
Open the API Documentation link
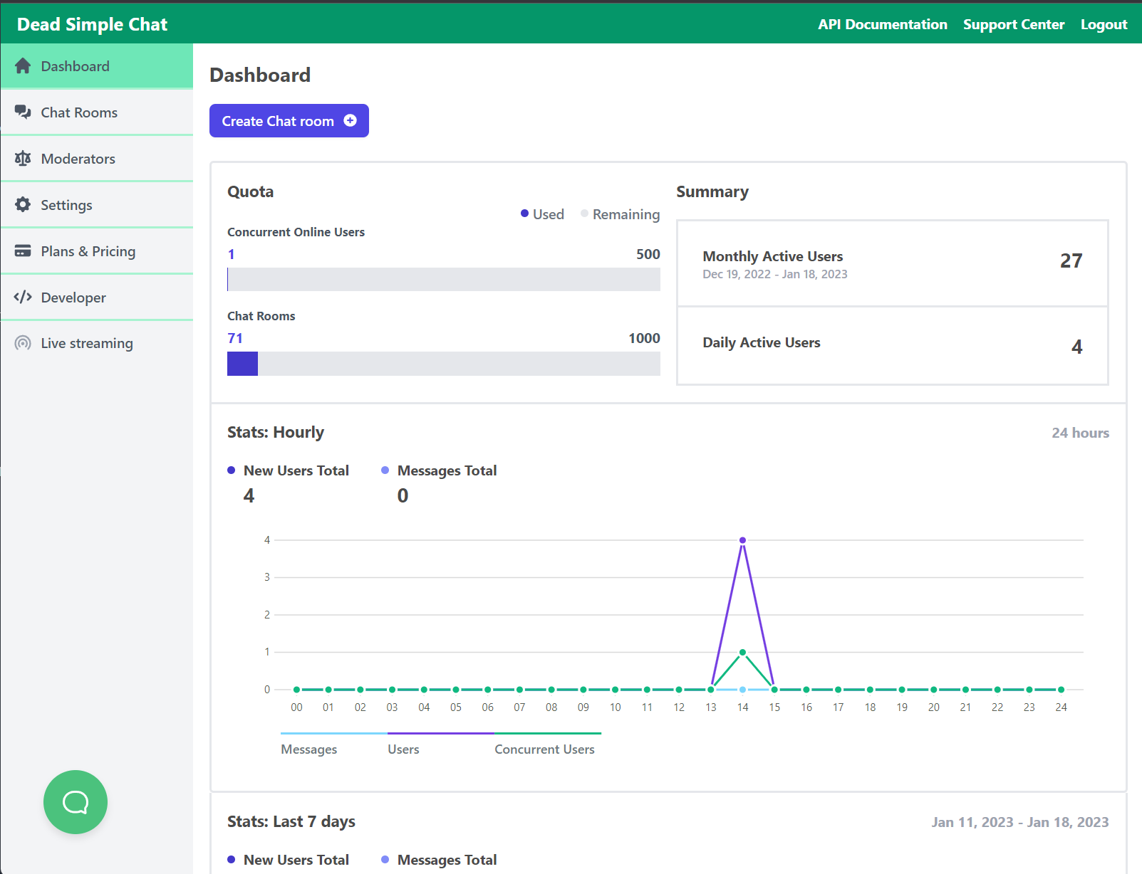click(x=882, y=24)
